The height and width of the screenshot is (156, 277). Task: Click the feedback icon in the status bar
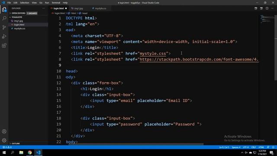[268, 147]
